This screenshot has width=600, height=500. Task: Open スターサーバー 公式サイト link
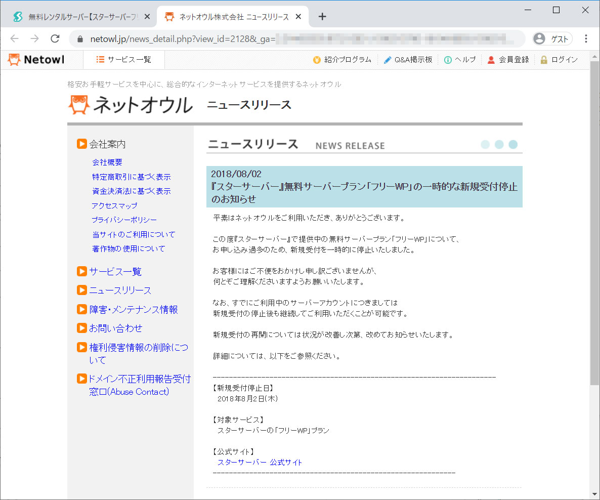tap(260, 462)
